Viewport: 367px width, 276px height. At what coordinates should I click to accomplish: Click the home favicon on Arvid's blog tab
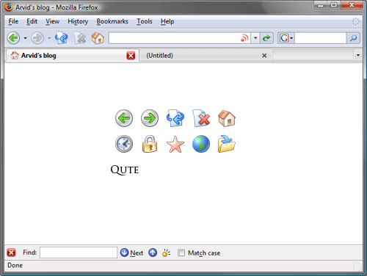click(x=15, y=56)
